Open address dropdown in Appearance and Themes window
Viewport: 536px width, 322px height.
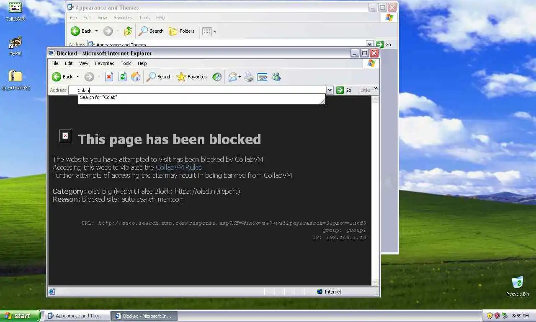point(369,44)
